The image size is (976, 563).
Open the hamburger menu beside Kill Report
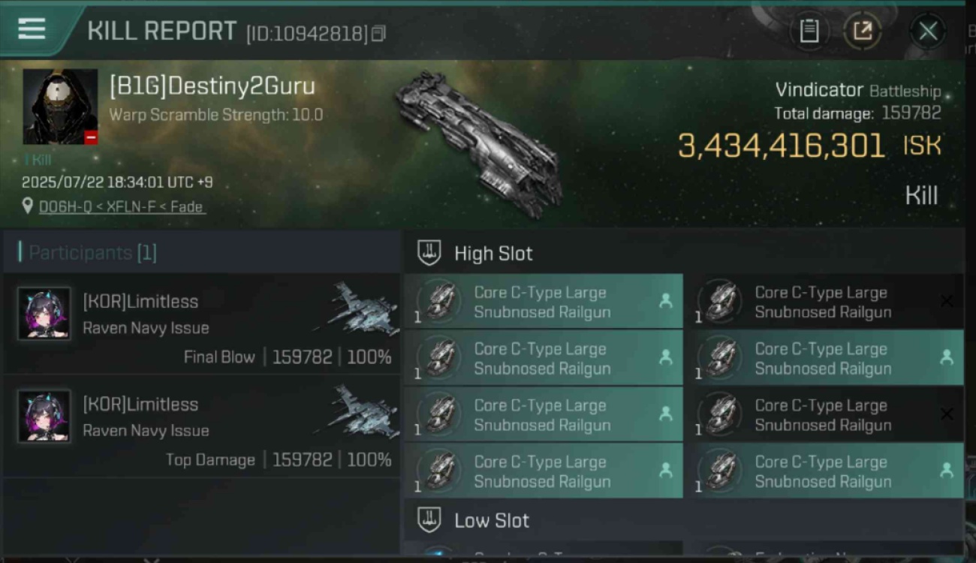click(x=32, y=29)
